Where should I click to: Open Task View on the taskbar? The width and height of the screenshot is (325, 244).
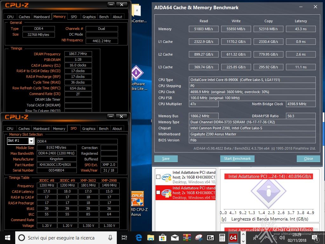point(124,238)
